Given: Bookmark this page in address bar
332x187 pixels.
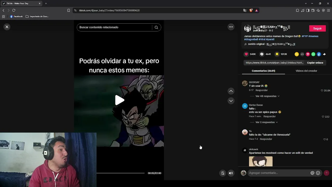Looking at the screenshot, I should pyautogui.click(x=68, y=10).
